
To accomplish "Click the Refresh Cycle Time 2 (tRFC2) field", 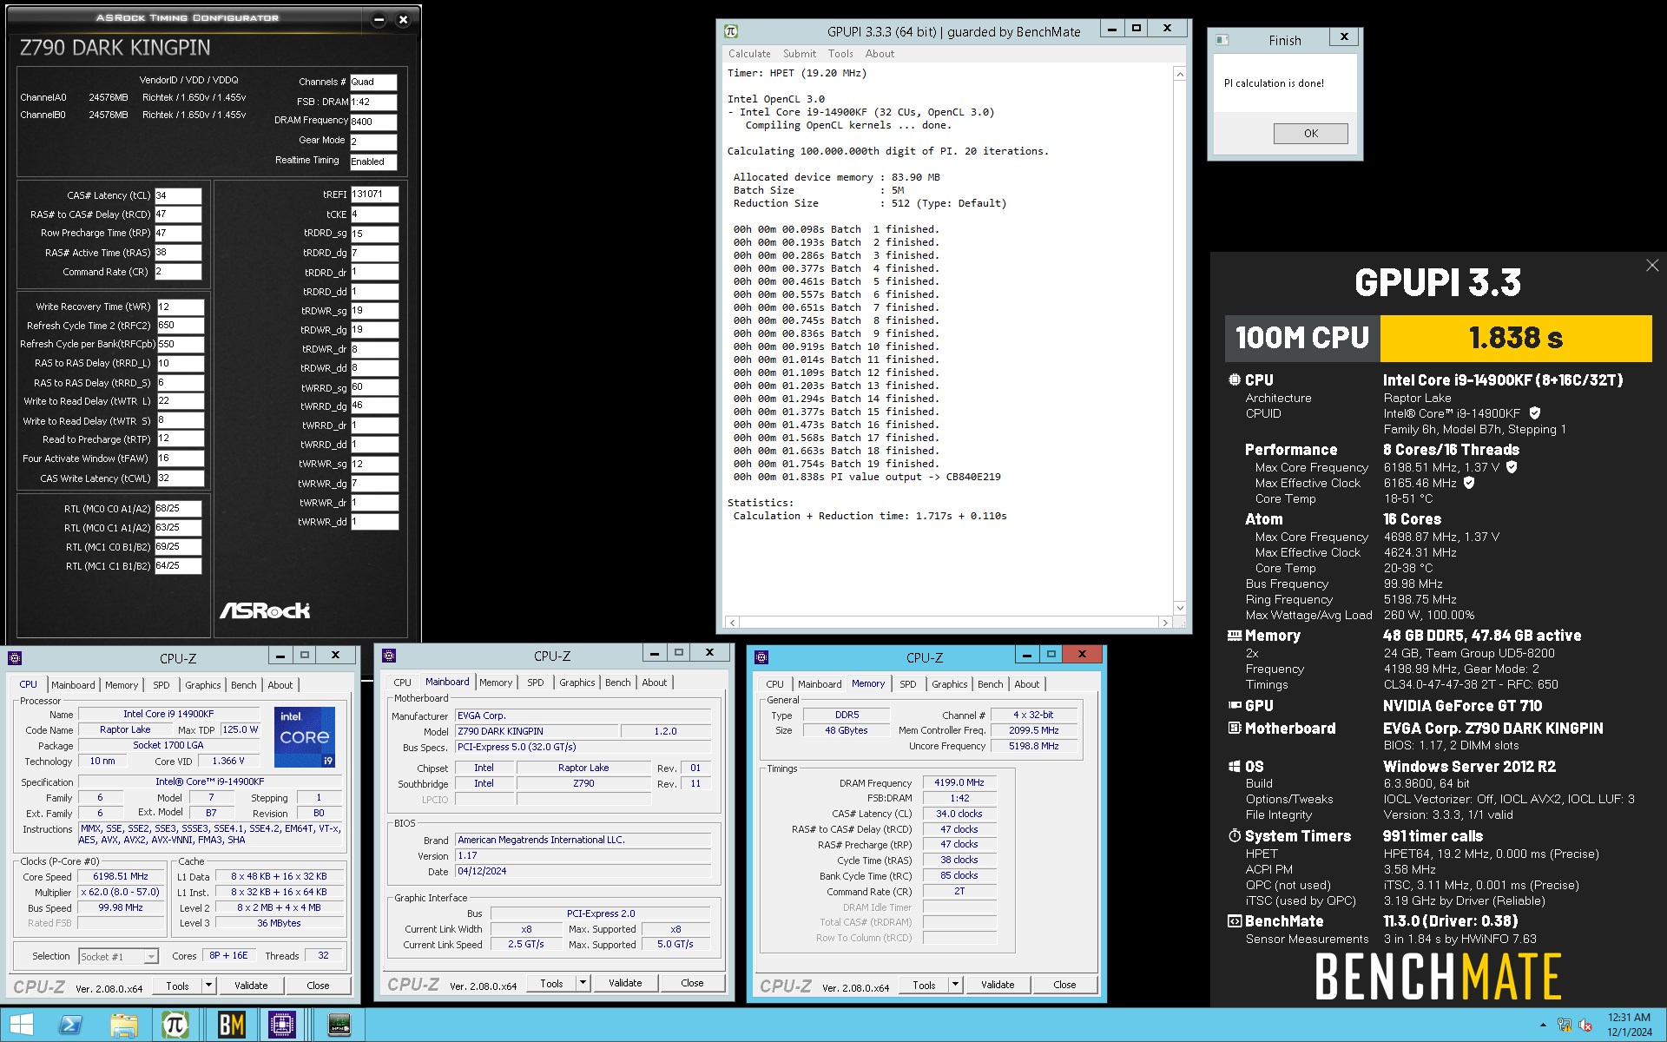I will [181, 326].
